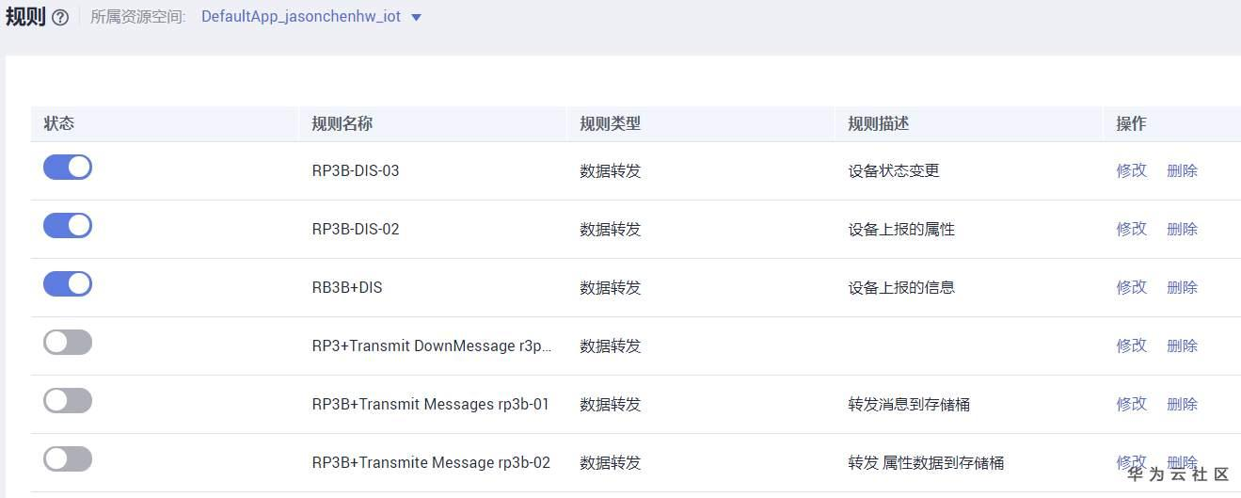The image size is (1241, 498).
Task: Turn on RP3B+Transmite Message rp3b-02 switch
Action: pos(68,459)
